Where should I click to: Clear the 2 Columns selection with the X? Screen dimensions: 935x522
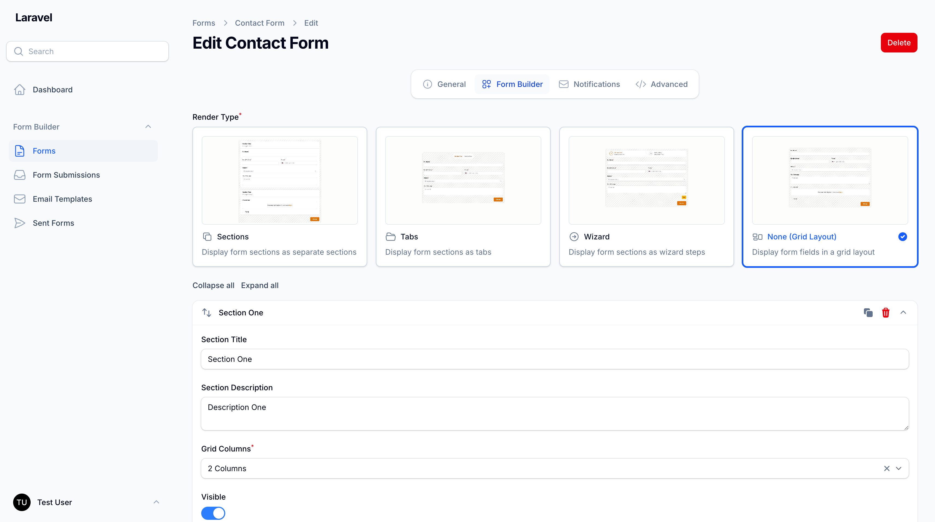click(x=887, y=468)
